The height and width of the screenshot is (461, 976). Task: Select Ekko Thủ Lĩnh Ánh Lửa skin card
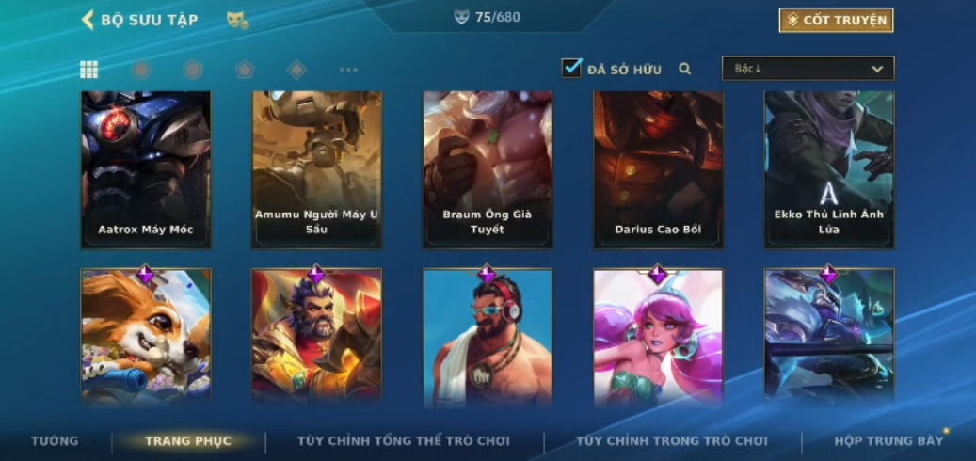pos(829,170)
